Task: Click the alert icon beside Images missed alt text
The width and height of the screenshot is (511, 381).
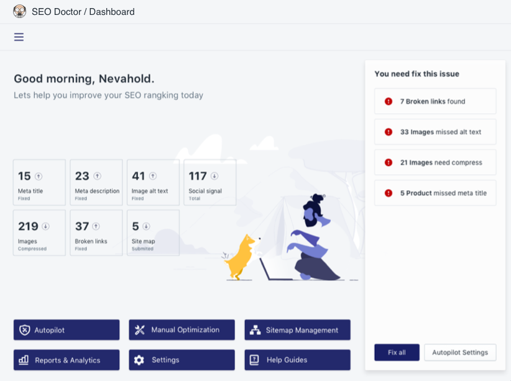Action: pos(389,132)
